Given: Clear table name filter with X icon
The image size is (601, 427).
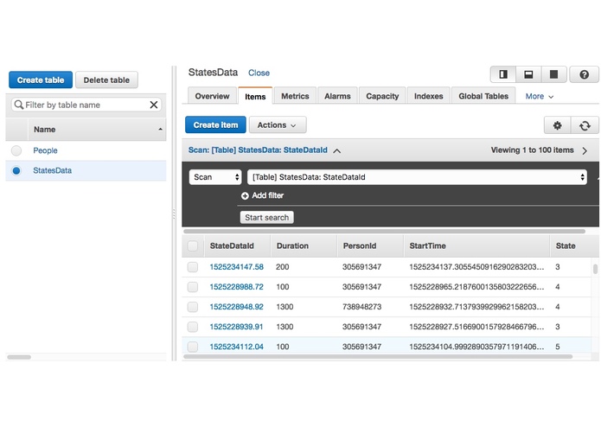Looking at the screenshot, I should [154, 105].
